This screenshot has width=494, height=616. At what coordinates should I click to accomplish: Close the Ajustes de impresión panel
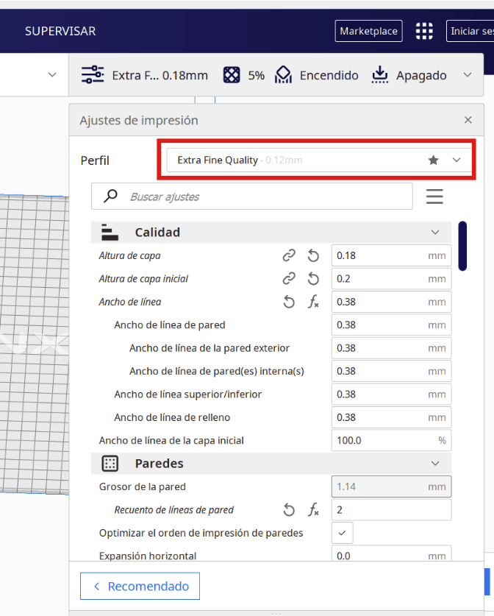tap(468, 120)
